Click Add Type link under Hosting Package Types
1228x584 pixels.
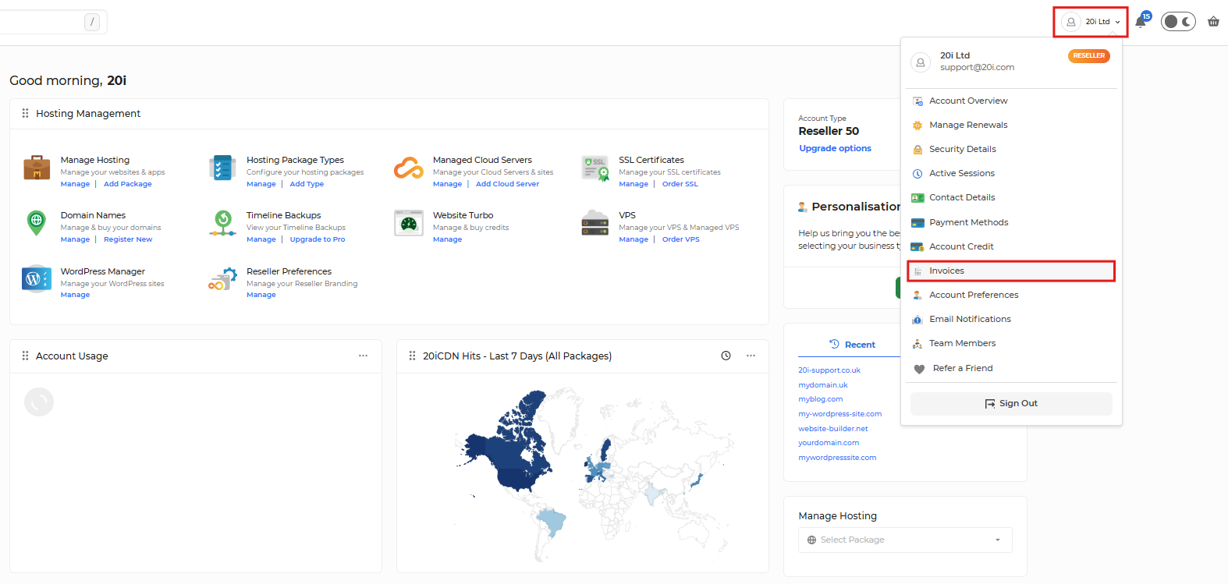pyautogui.click(x=307, y=184)
